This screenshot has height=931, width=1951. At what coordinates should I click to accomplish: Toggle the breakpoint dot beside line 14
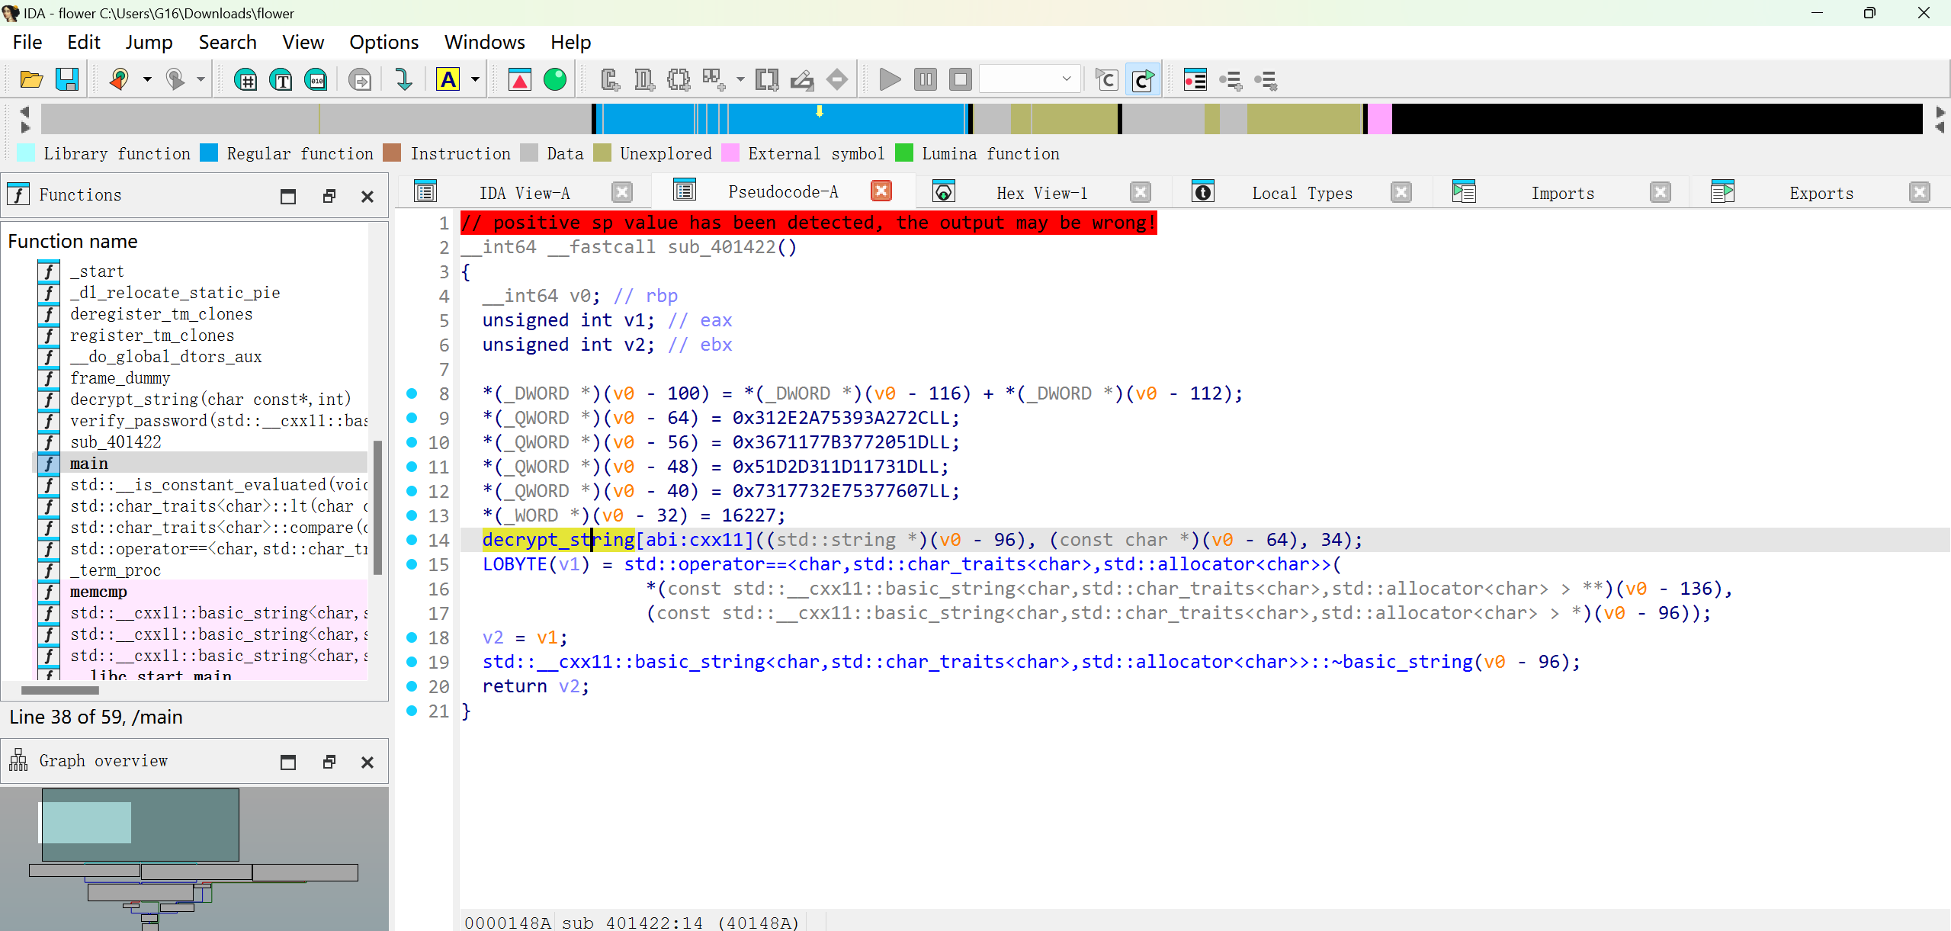point(412,540)
